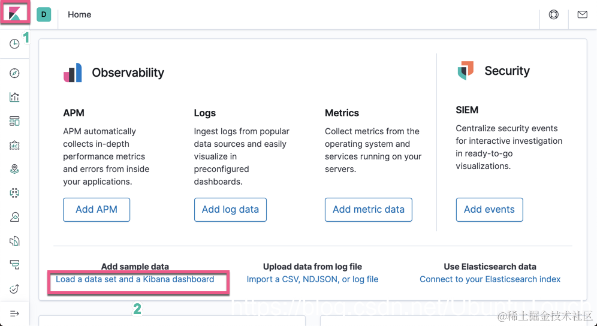Open the Dashboard icon in sidebar
597x326 pixels.
[x=14, y=121]
